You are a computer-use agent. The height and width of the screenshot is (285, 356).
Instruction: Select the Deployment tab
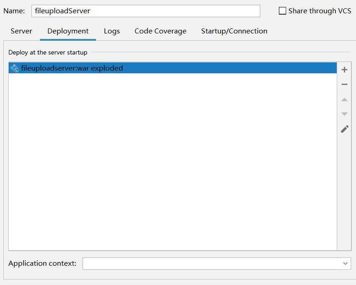pos(68,31)
